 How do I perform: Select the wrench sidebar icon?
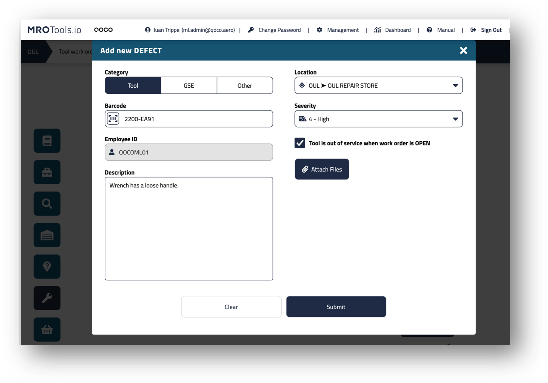(x=47, y=298)
